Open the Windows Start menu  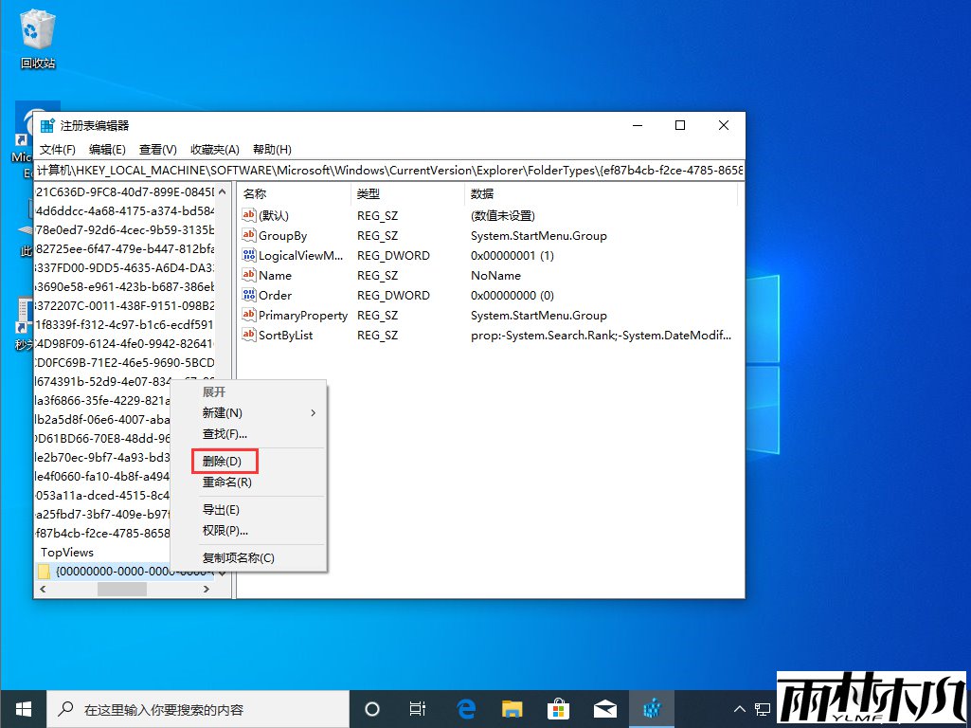pyautogui.click(x=23, y=708)
